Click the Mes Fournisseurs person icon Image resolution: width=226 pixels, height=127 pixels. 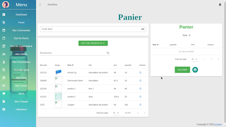coord(4,62)
